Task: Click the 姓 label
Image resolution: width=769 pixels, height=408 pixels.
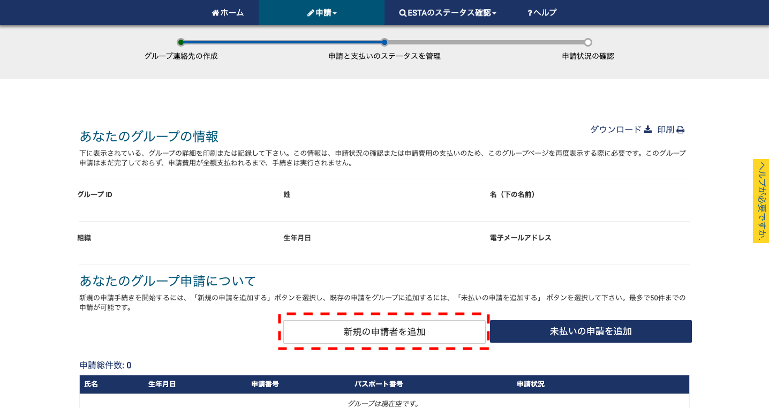Action: 287,194
